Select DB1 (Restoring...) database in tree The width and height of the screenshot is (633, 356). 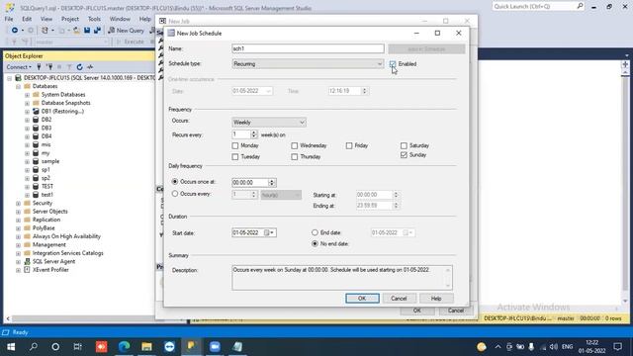pyautogui.click(x=62, y=112)
